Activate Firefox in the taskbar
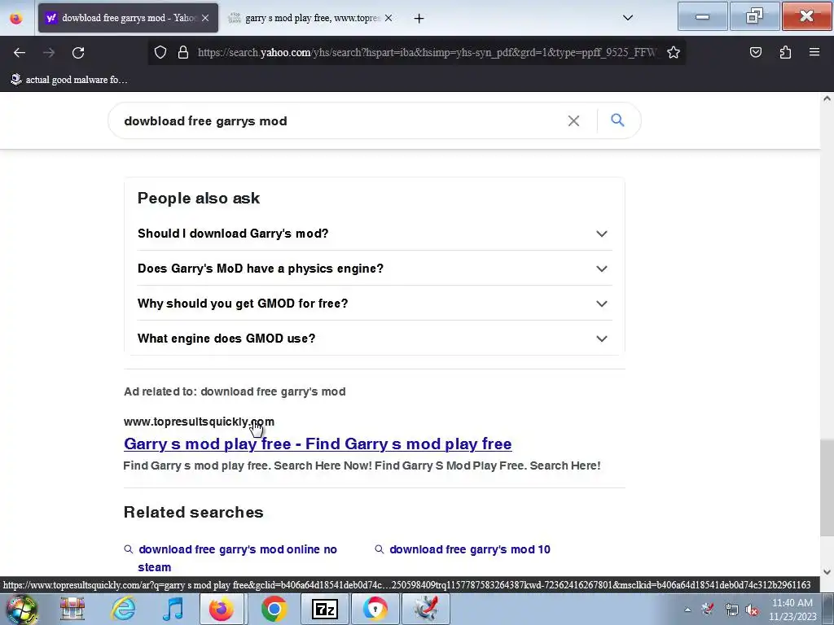Screen dimensions: 834x625 tap(222, 609)
